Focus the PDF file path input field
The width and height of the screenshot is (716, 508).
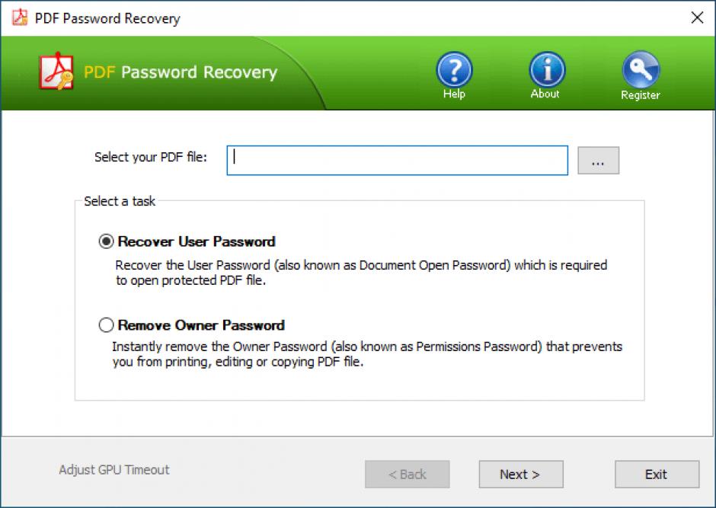pos(397,160)
